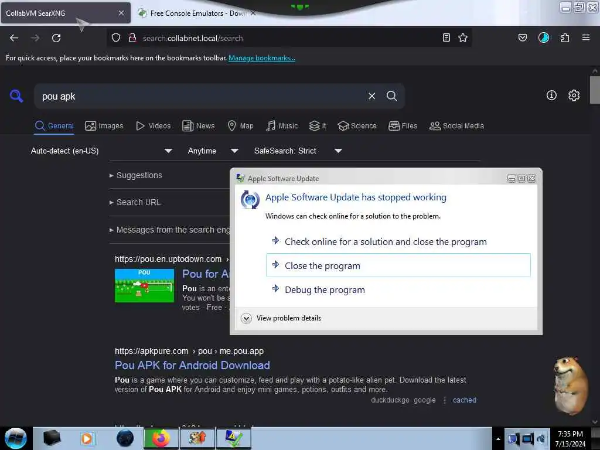The height and width of the screenshot is (450, 600).
Task: Click the network tray icon
Action: [513, 439]
